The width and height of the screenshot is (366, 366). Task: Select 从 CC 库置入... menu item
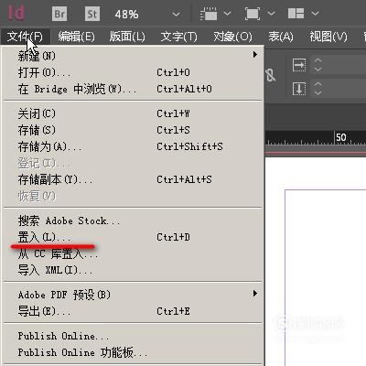click(133, 253)
